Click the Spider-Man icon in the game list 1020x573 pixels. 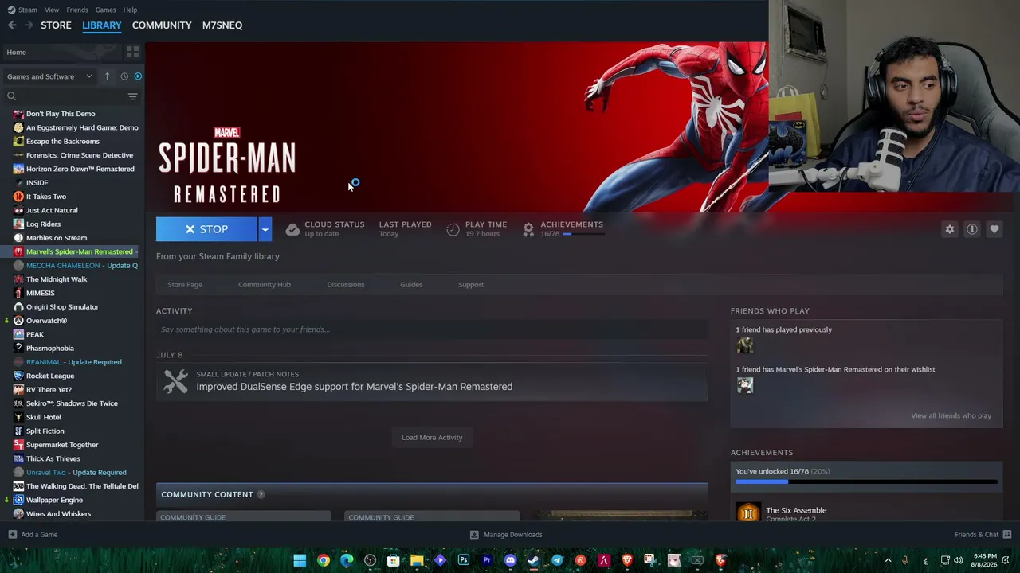18,251
